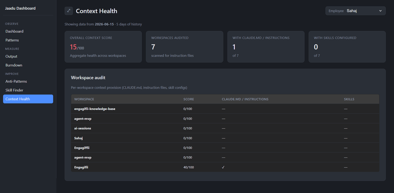Click the engagifii-knowledge-base skills dash

pos(346,109)
